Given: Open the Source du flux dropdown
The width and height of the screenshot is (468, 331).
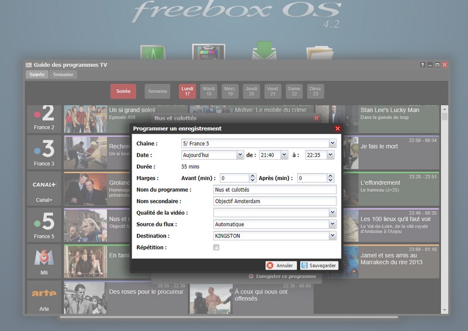Looking at the screenshot, I should pyautogui.click(x=332, y=224).
